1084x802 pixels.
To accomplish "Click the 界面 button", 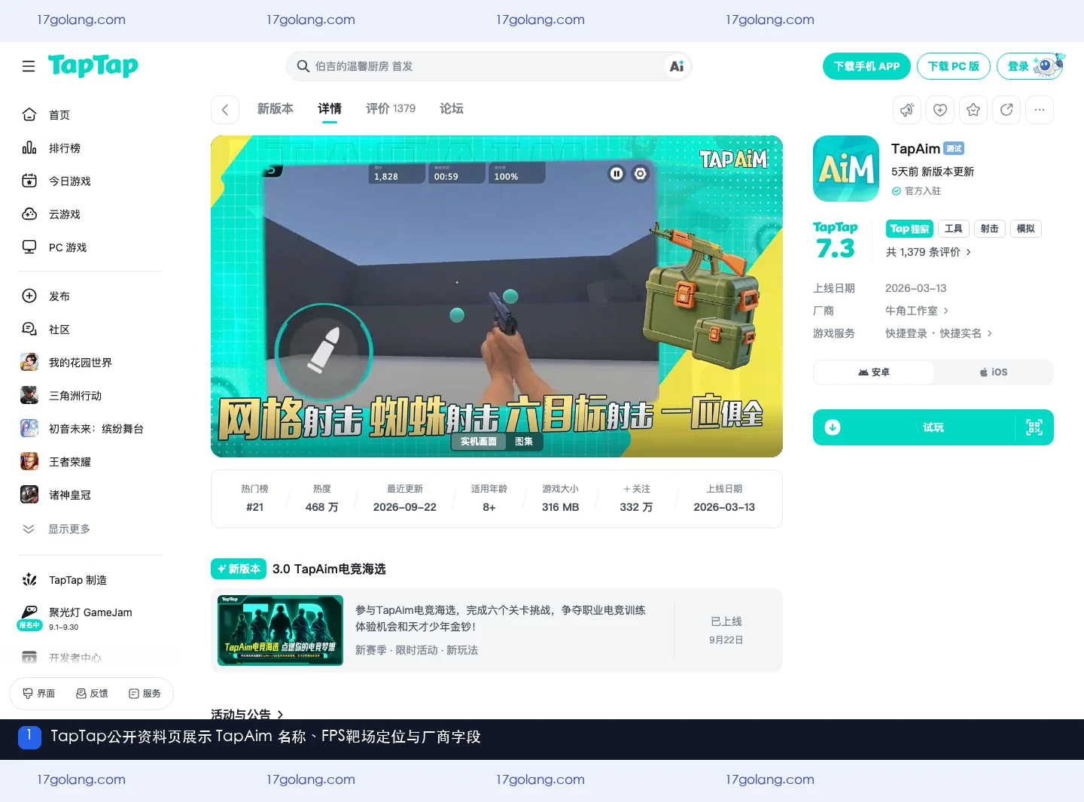I will (x=39, y=694).
